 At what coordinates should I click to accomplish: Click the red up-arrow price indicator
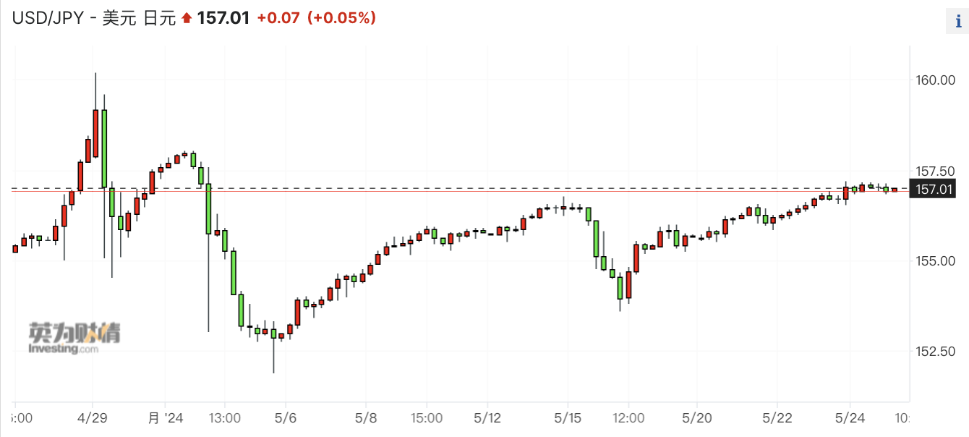187,19
